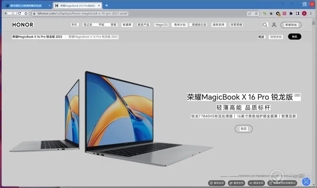Click the HONOR logo

[23, 25]
